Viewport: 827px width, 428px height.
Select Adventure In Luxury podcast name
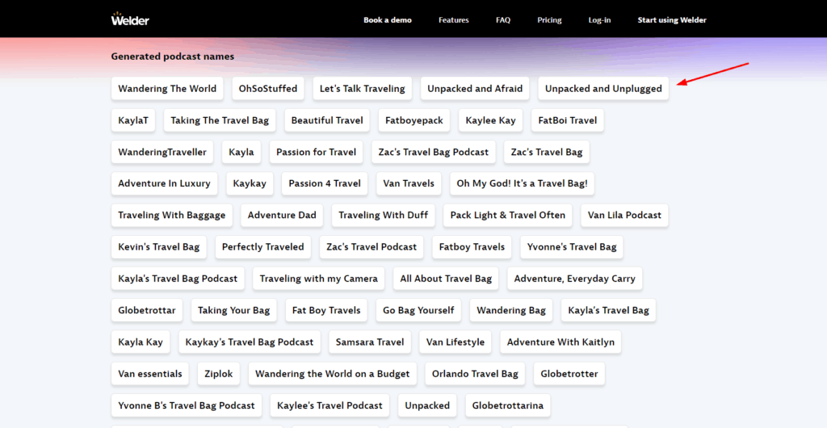click(164, 183)
